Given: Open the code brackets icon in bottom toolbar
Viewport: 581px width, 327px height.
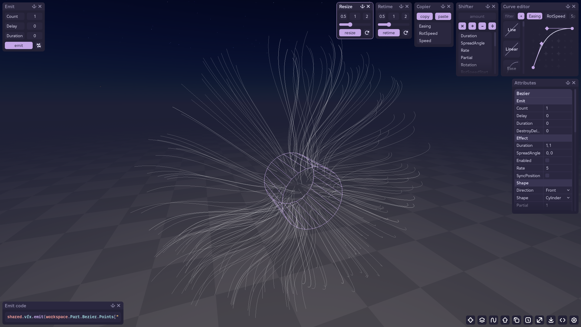Looking at the screenshot, I should pos(563,320).
